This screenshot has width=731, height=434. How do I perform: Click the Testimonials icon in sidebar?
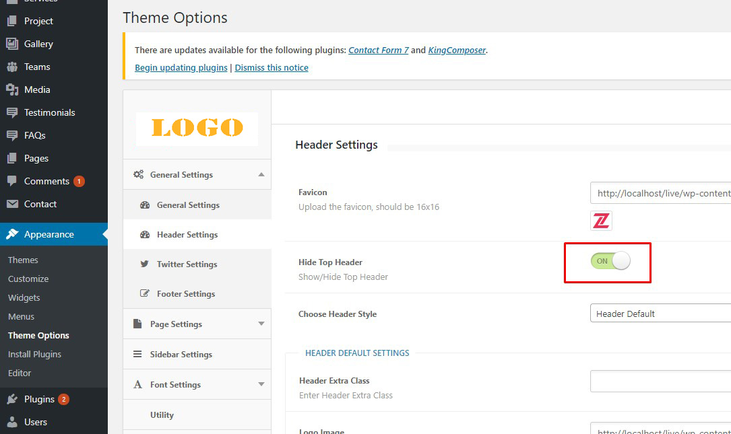[12, 112]
